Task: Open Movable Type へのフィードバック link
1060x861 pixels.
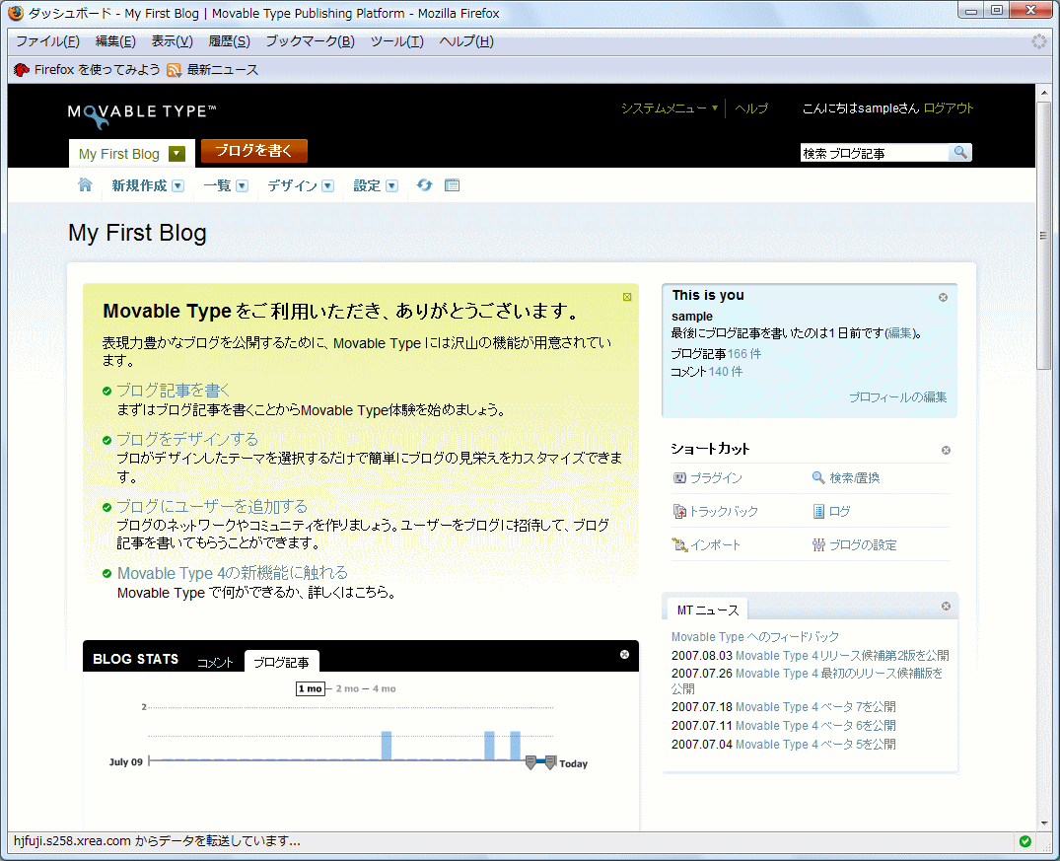Action: (755, 636)
